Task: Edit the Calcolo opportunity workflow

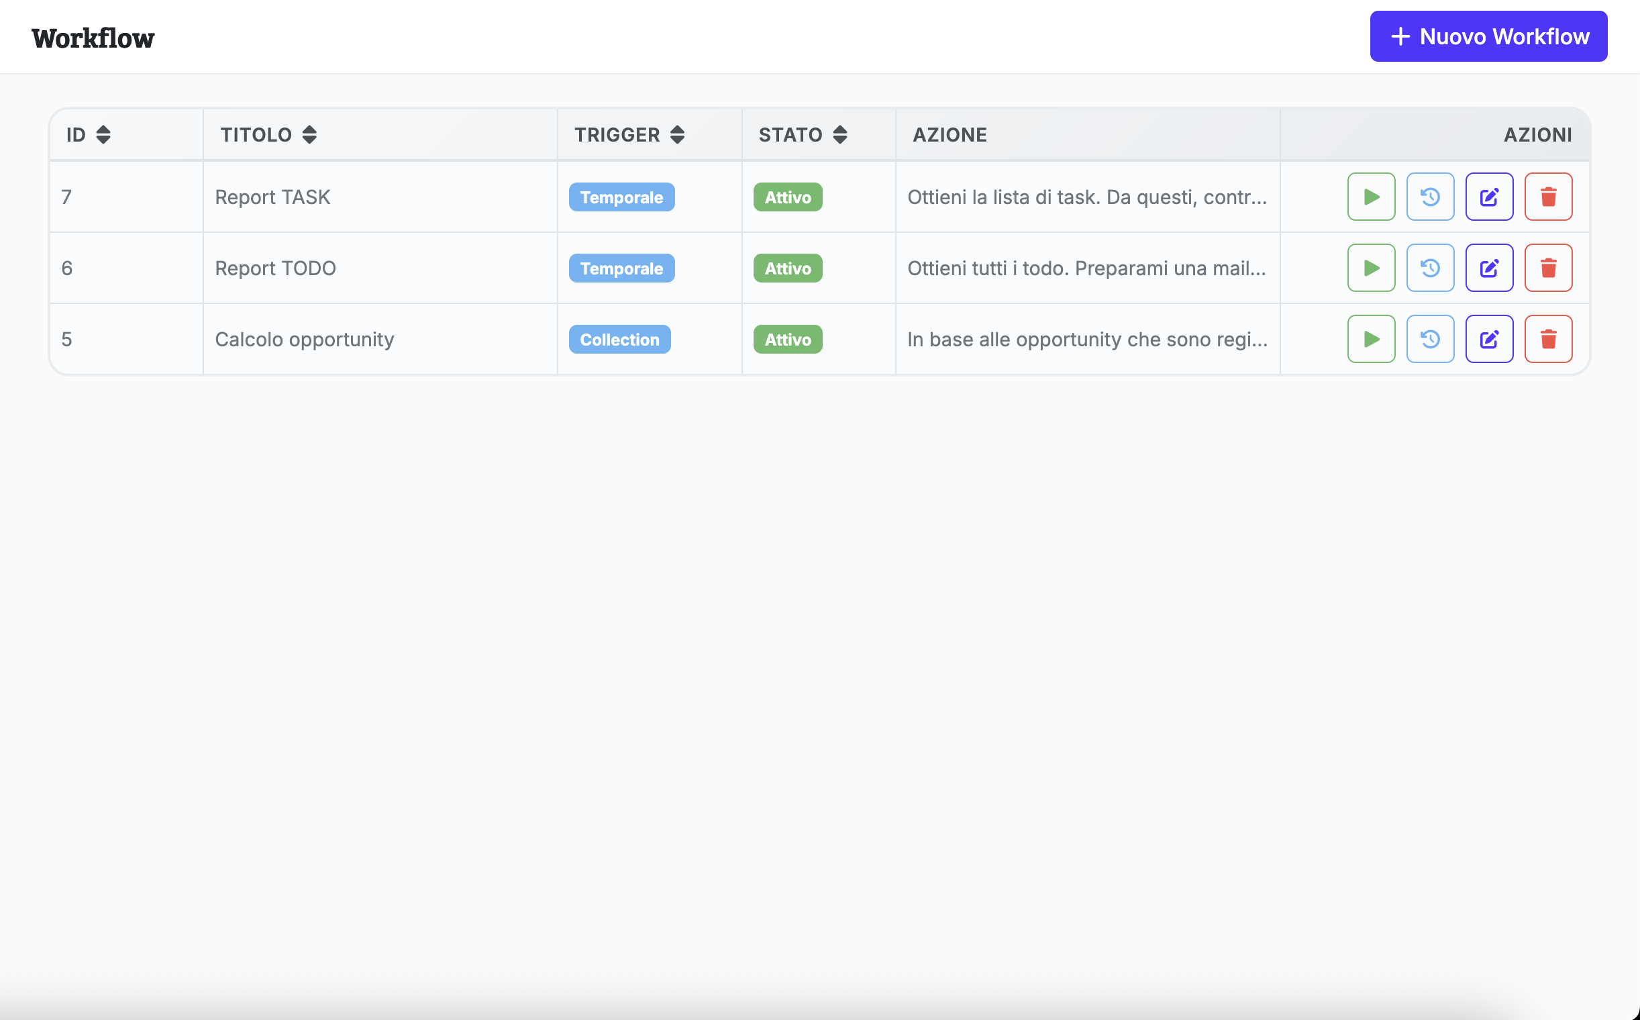Action: point(1489,339)
